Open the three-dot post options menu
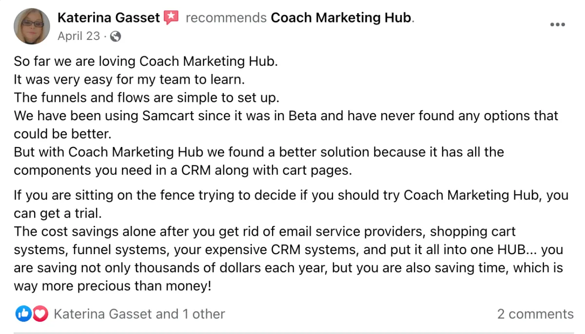The image size is (585, 334). (x=557, y=24)
